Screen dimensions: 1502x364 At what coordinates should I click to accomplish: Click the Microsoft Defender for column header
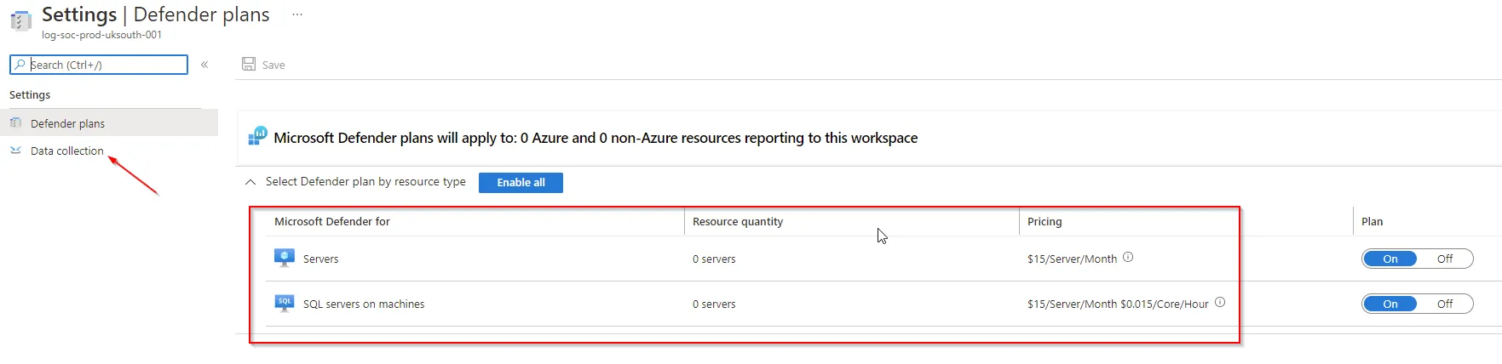[332, 221]
